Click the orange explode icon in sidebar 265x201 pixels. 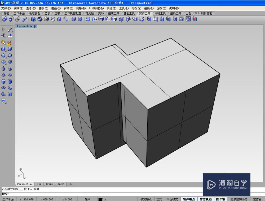(x=10, y=42)
